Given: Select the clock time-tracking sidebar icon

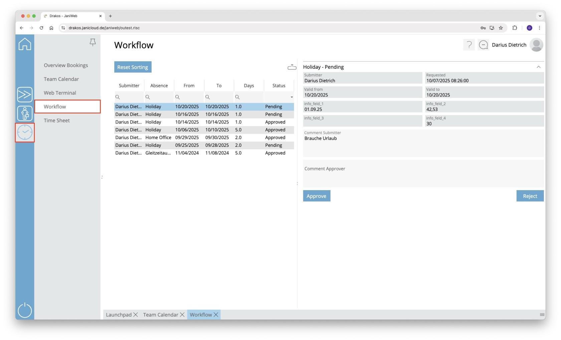Looking at the screenshot, I should point(25,132).
